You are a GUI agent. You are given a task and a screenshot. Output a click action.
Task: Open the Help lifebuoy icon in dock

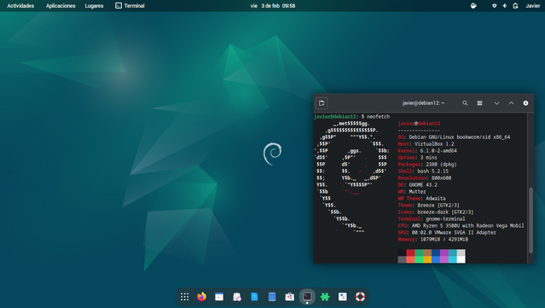[x=360, y=297]
